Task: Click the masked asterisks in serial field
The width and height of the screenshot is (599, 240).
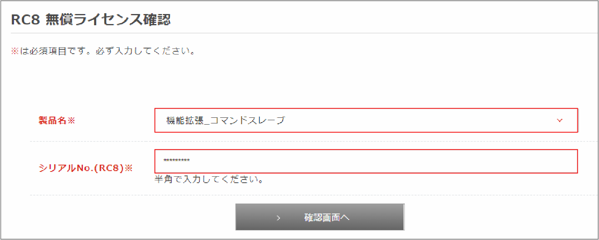Action: point(177,161)
